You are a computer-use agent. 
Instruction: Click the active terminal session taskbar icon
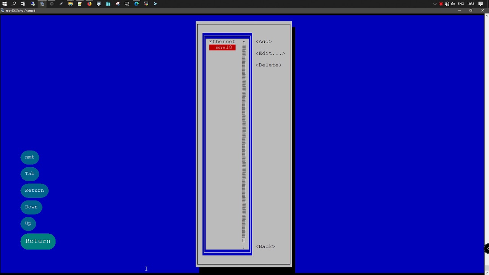[42, 4]
